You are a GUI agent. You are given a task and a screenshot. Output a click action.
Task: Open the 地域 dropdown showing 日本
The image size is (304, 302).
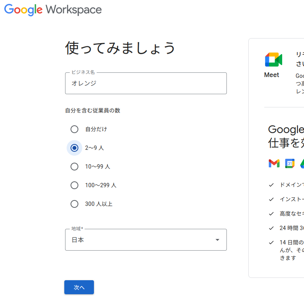point(146,240)
